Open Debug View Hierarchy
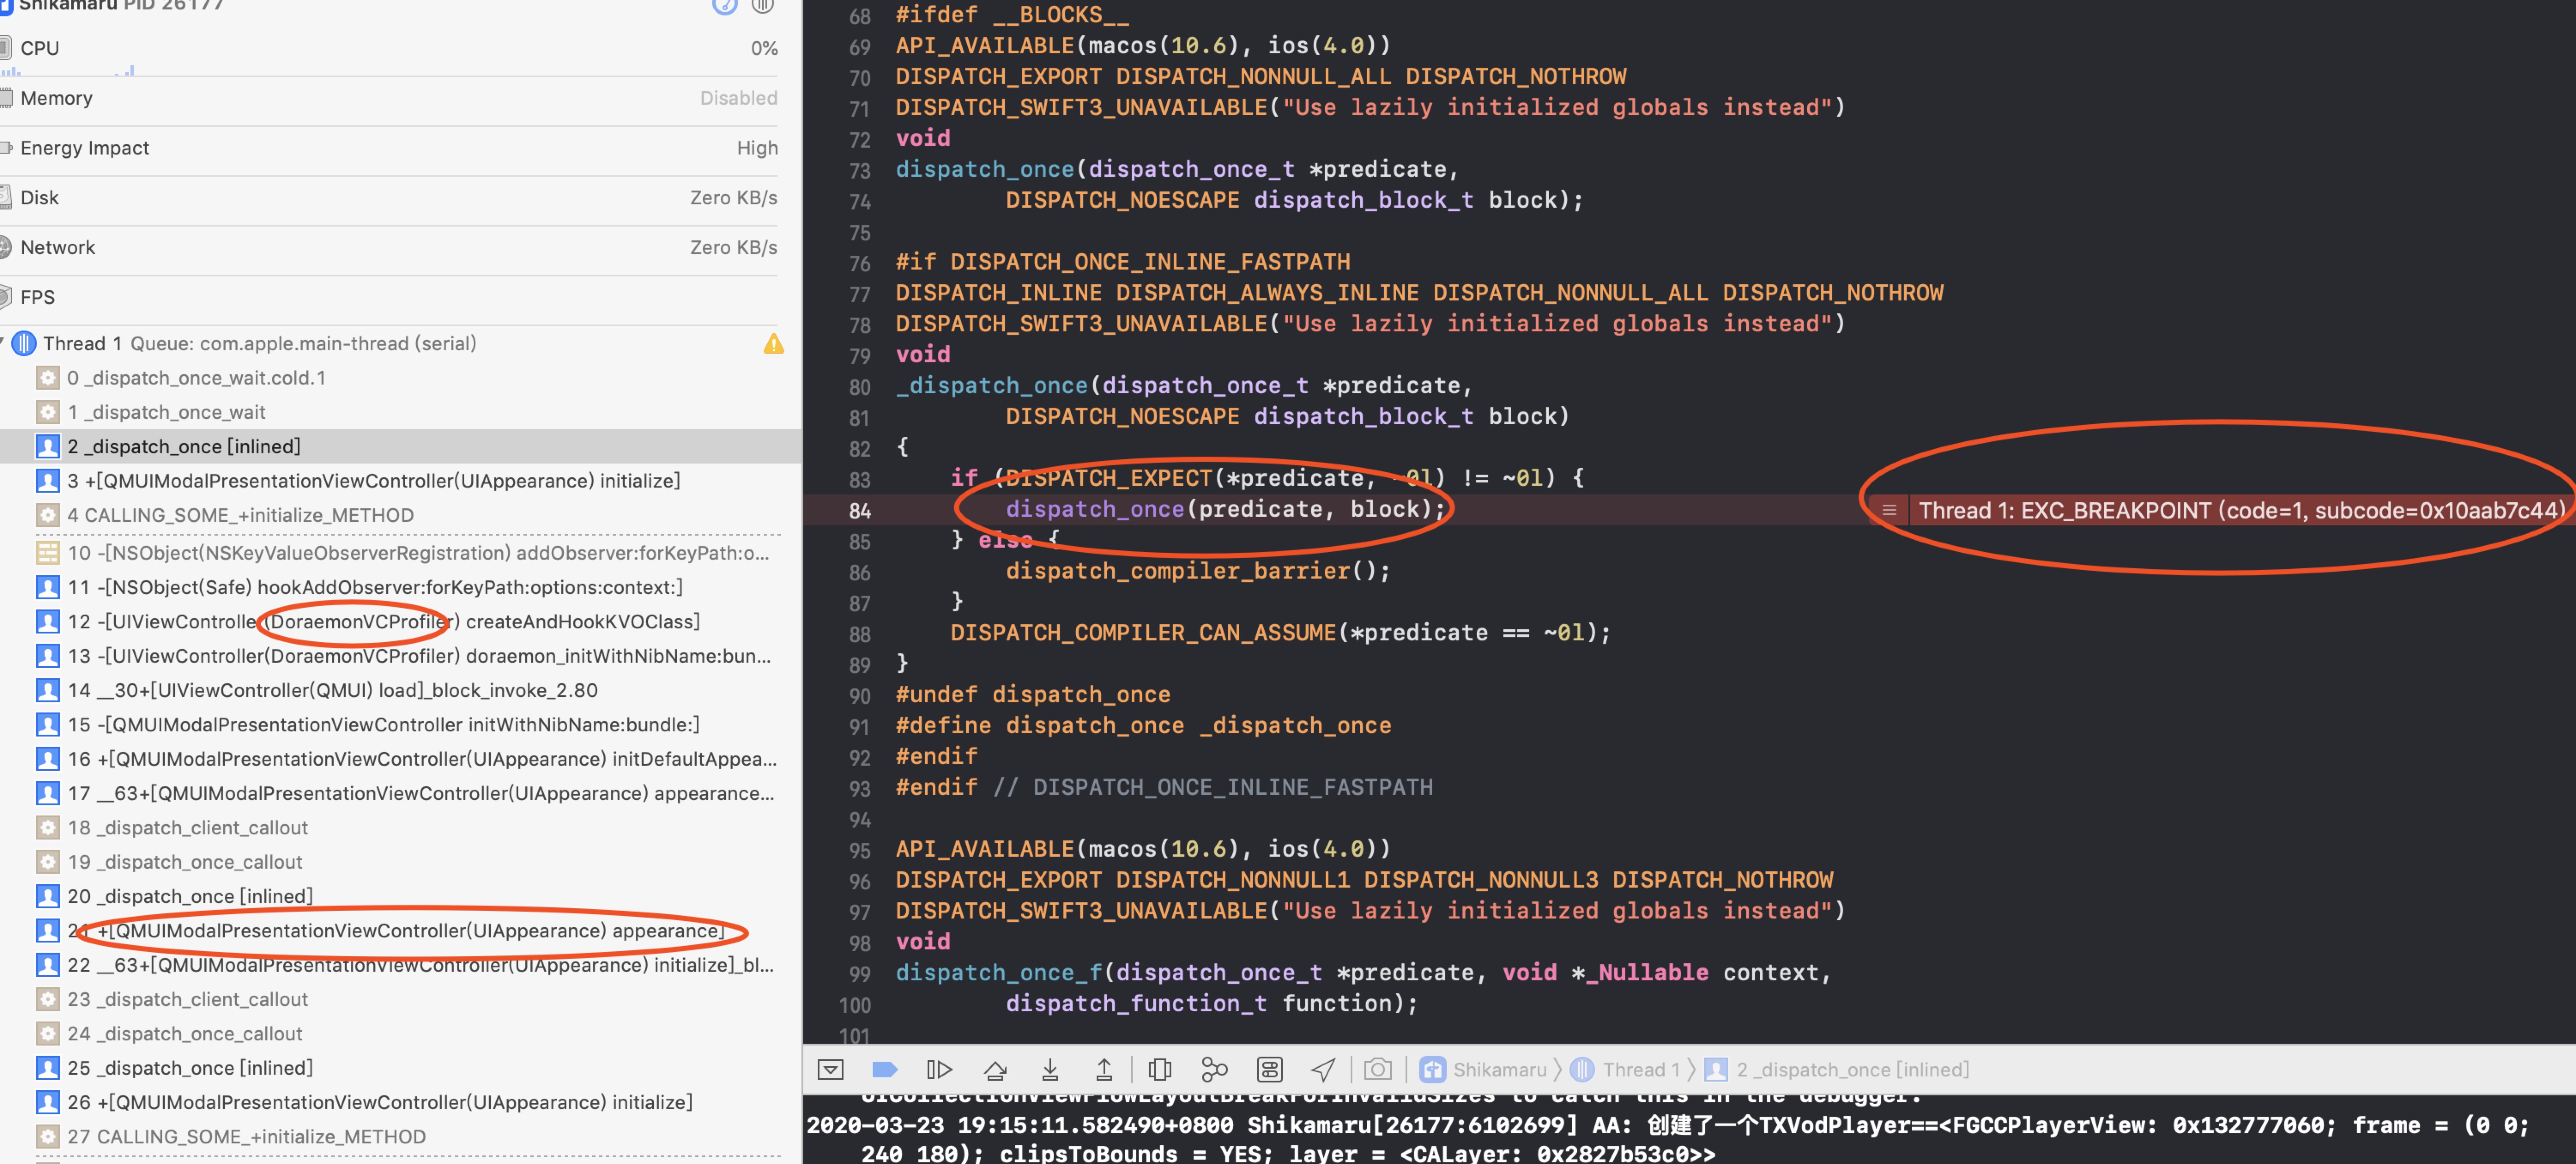This screenshot has width=2576, height=1164. pos(1160,1070)
